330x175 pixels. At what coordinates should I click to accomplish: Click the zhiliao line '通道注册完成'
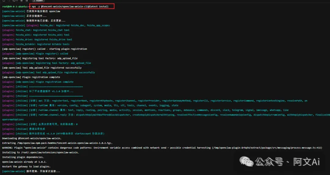pyautogui.click(x=24, y=129)
